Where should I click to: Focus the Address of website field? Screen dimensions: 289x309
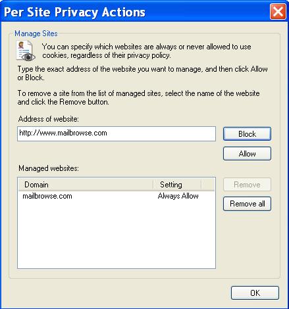pos(117,133)
